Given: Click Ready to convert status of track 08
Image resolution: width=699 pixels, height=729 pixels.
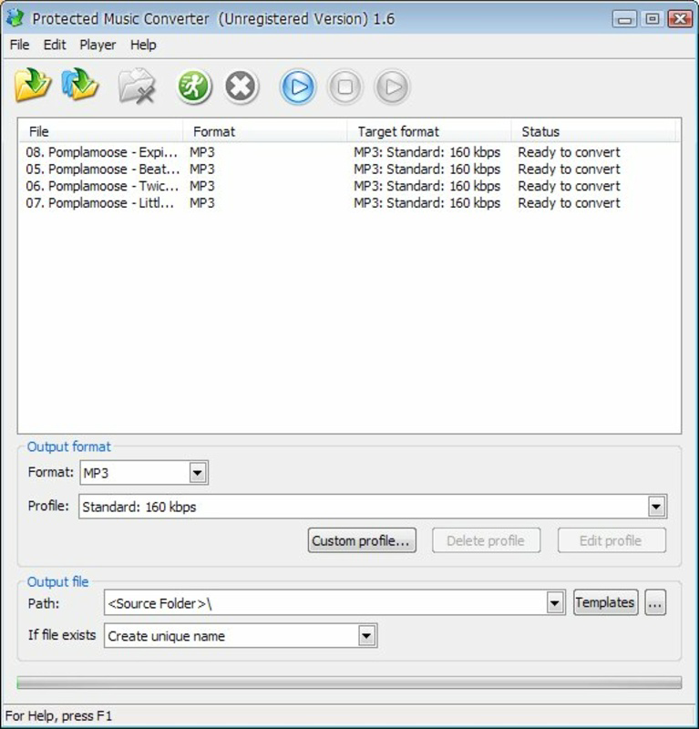Looking at the screenshot, I should pyautogui.click(x=569, y=152).
